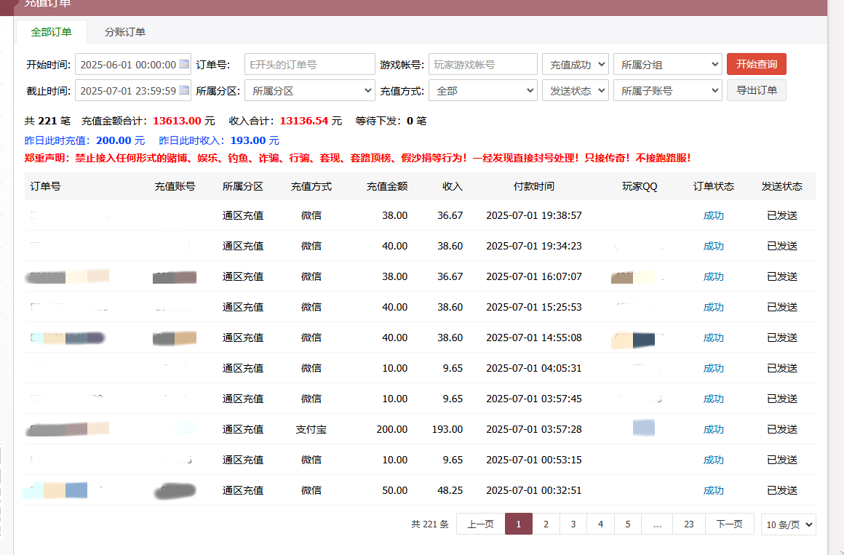
Task: Select the 全部订单 tab
Action: pos(51,32)
